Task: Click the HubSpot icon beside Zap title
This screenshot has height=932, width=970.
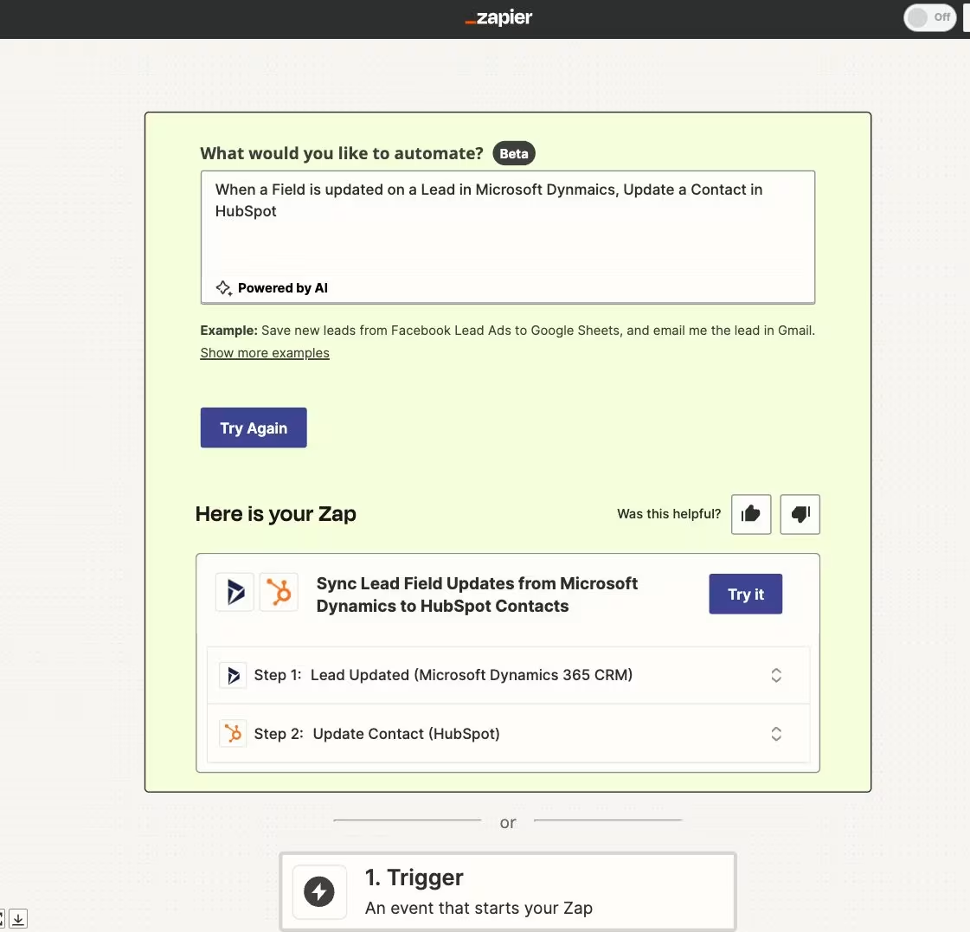Action: 279,593
